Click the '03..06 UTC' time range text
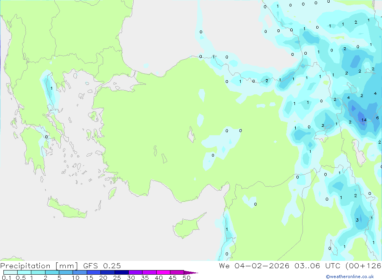Screen dimensions: 382x280 [x=317, y=265]
